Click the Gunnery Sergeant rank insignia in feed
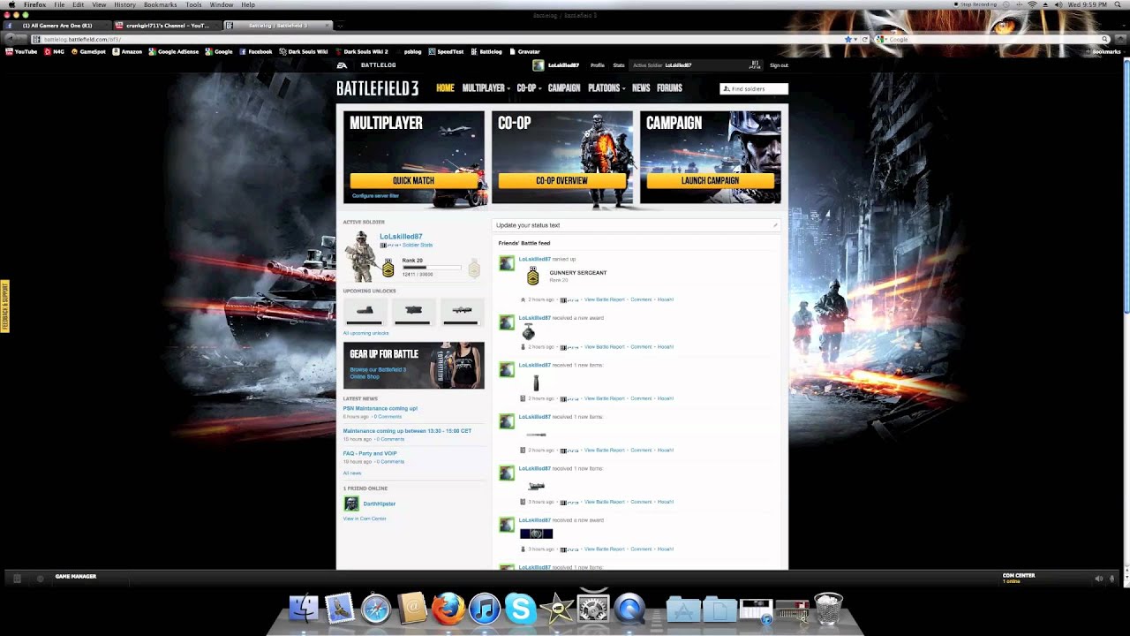 [x=532, y=276]
